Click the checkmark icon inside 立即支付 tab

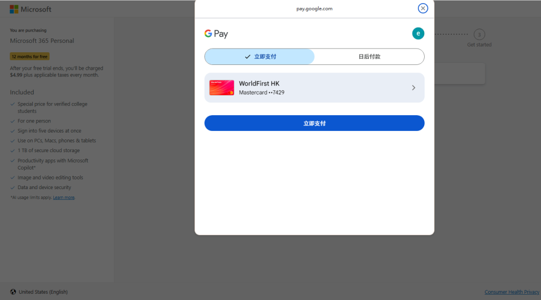(x=247, y=57)
